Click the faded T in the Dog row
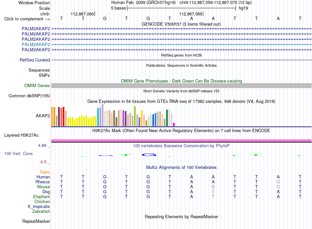 (213, 192)
